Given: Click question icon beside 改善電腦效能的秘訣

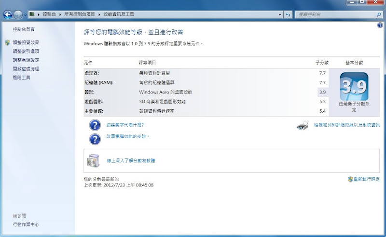Looking at the screenshot, I should (x=95, y=139).
